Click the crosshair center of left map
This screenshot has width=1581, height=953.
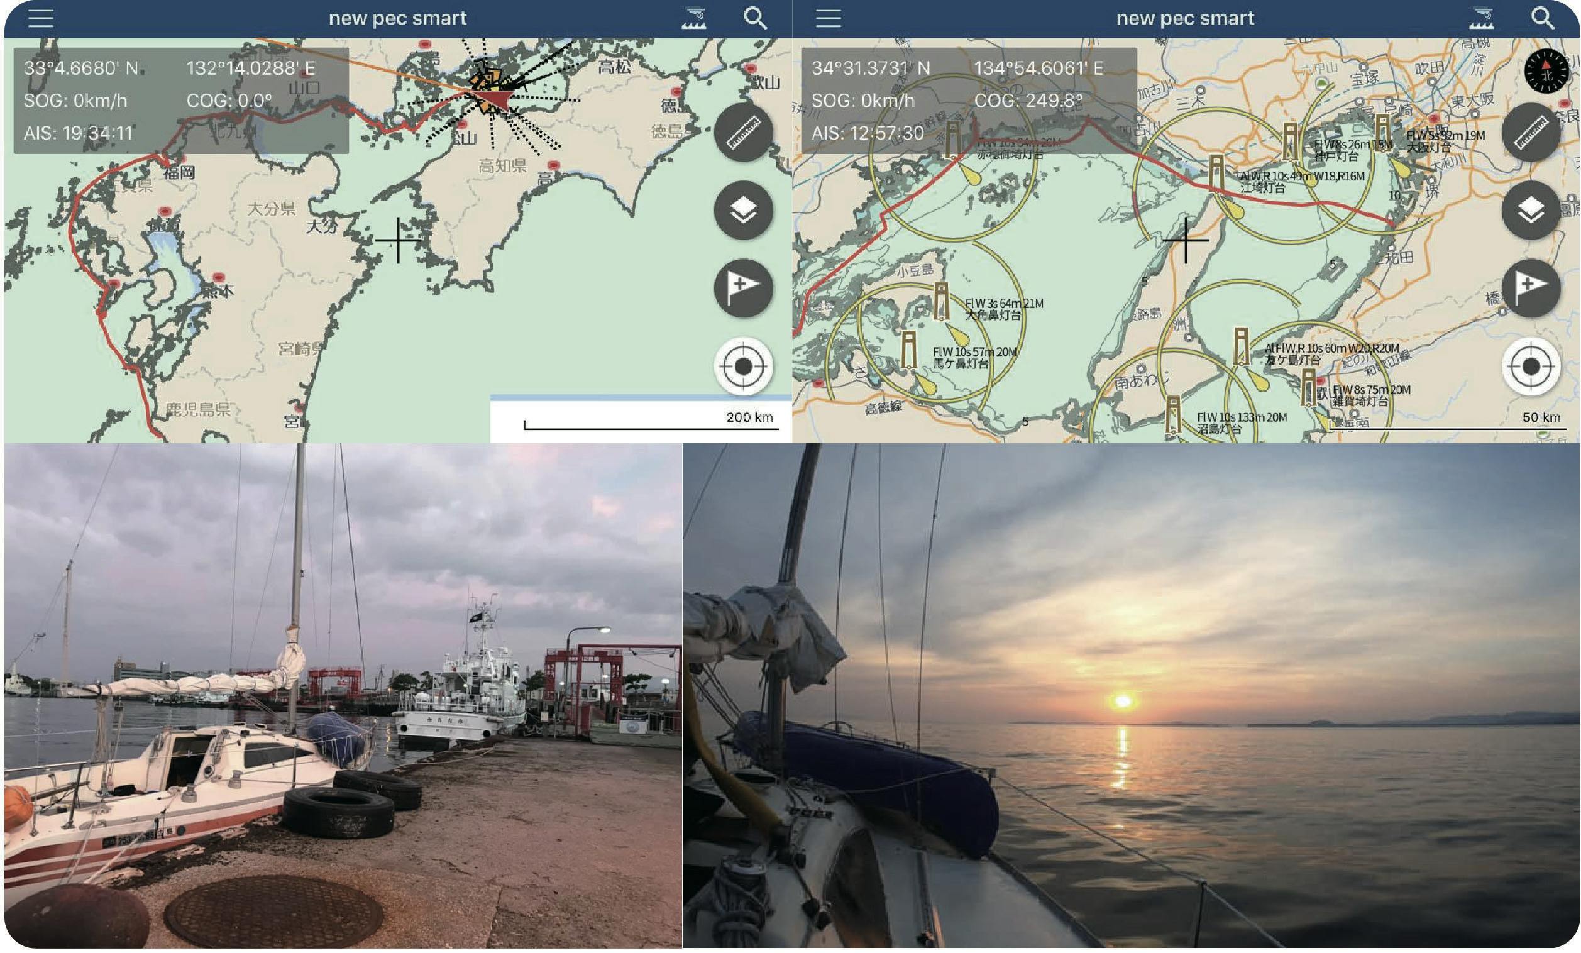399,240
